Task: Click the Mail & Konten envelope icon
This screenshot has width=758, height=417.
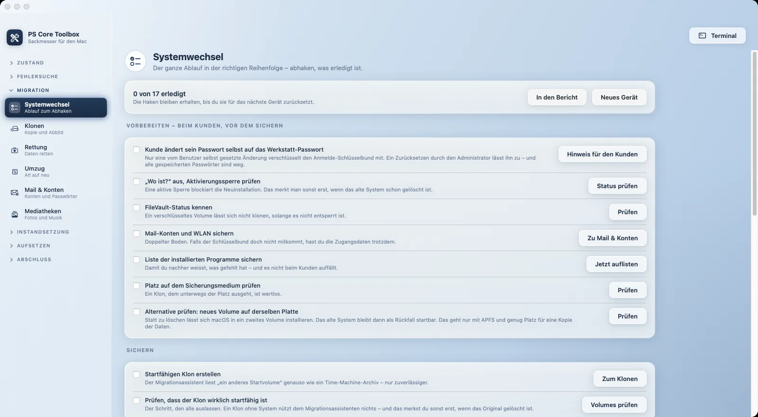Action: tap(15, 193)
